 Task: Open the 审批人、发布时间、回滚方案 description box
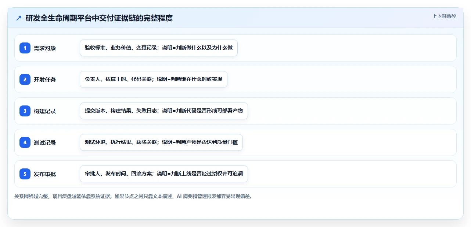tap(164, 174)
